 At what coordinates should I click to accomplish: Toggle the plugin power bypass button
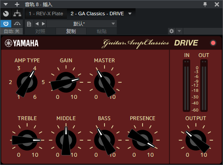tap(6, 24)
